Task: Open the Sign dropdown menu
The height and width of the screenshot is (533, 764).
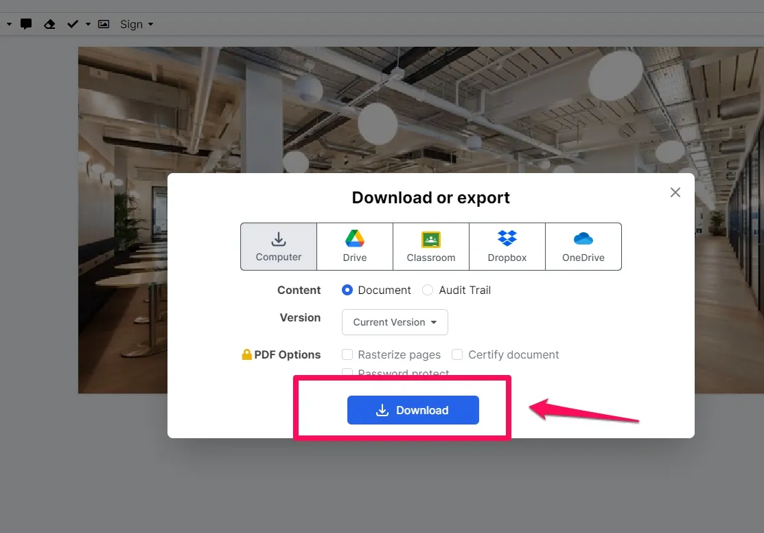Action: pos(135,24)
